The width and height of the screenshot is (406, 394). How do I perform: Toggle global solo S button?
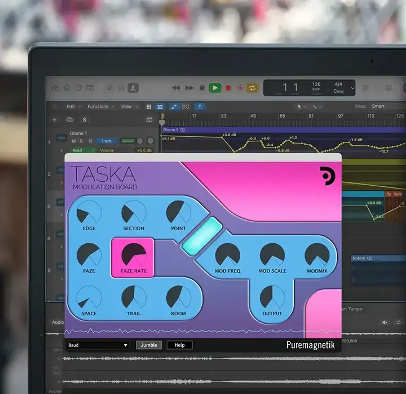84,120
